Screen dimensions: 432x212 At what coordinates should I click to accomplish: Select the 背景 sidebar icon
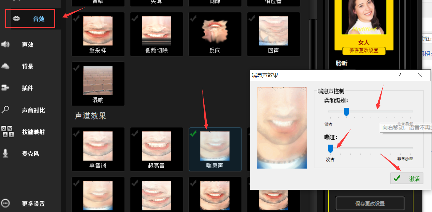click(5, 66)
